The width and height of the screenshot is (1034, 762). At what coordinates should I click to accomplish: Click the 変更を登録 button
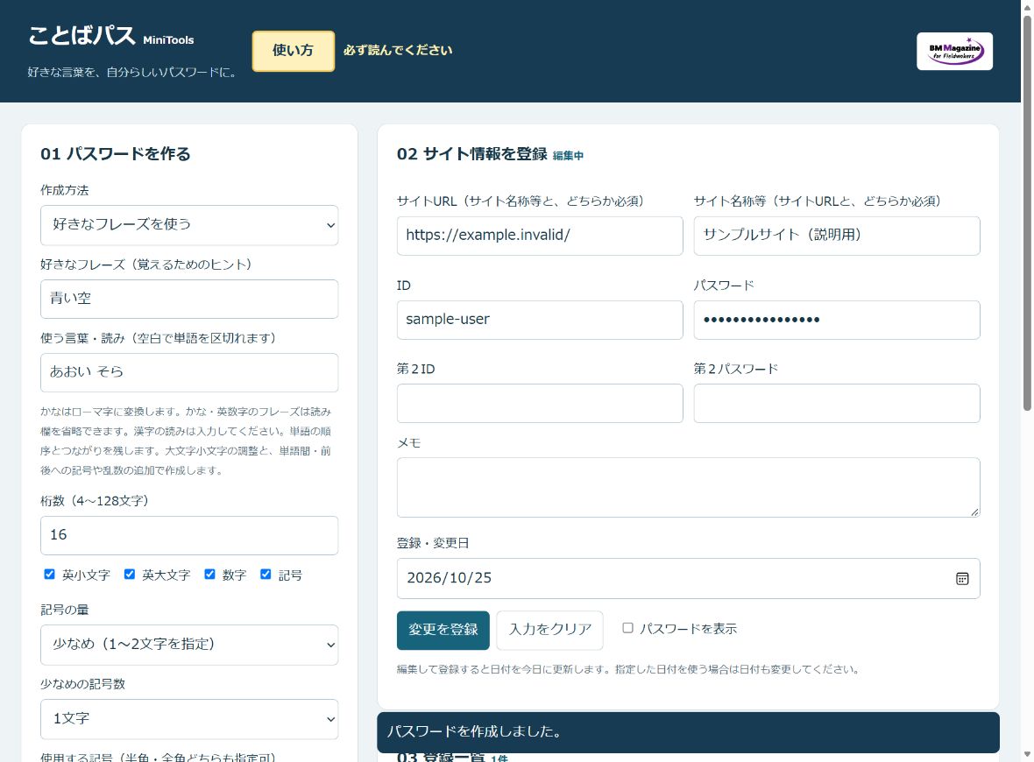[443, 630]
